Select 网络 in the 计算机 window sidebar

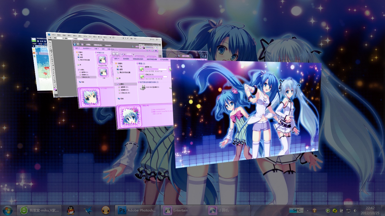[x=121, y=99]
